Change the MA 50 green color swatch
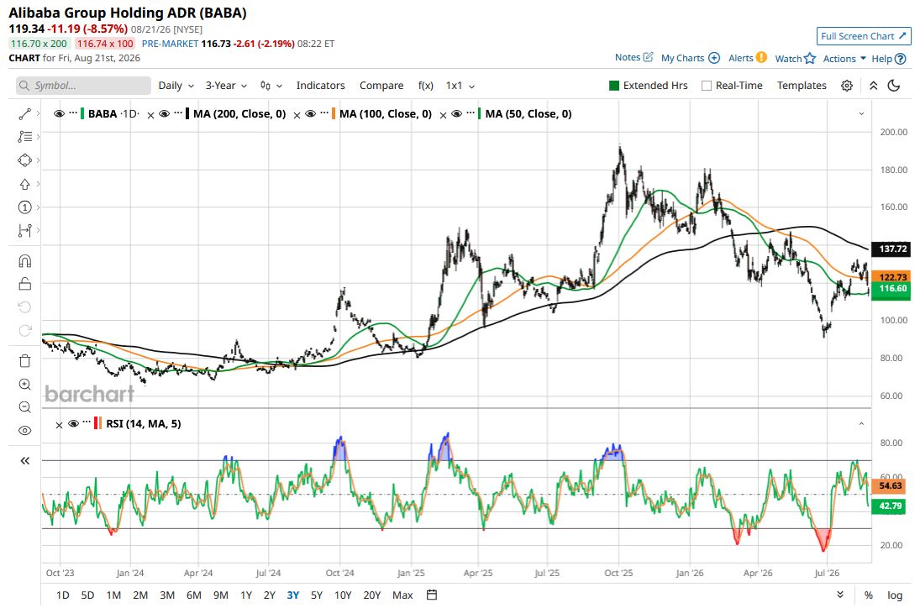920x608 pixels. 480,113
